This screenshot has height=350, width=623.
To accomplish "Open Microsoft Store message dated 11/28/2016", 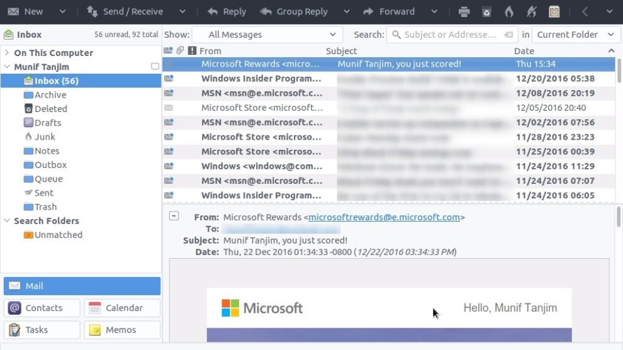I will tap(388, 137).
